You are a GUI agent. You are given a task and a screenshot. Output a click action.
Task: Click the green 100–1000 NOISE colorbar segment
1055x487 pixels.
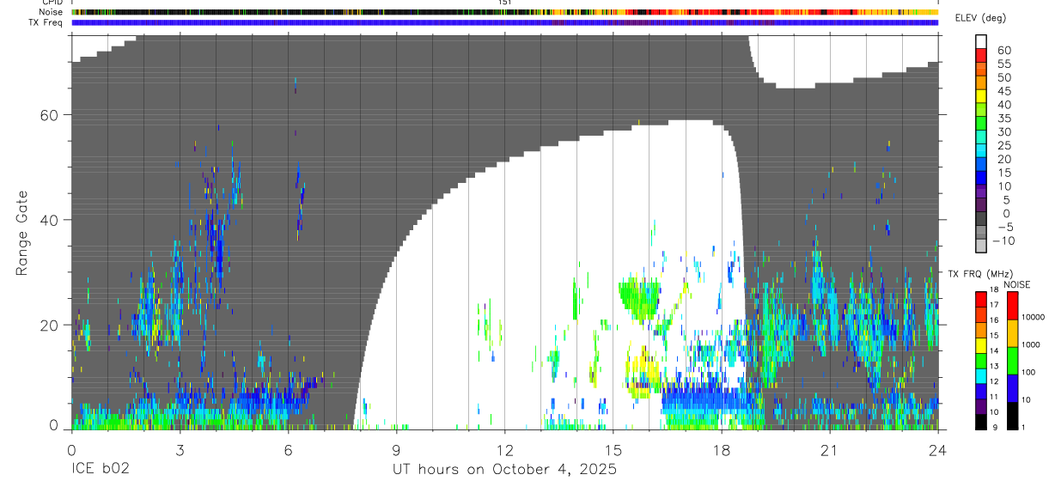point(1012,359)
